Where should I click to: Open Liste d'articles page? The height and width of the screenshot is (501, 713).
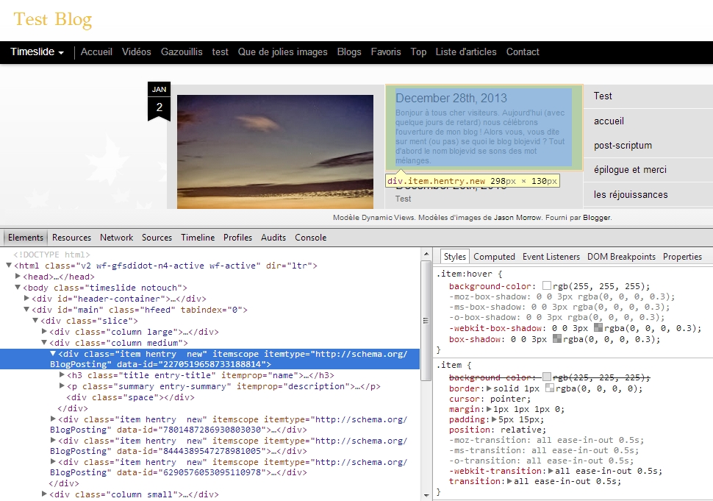pos(466,52)
